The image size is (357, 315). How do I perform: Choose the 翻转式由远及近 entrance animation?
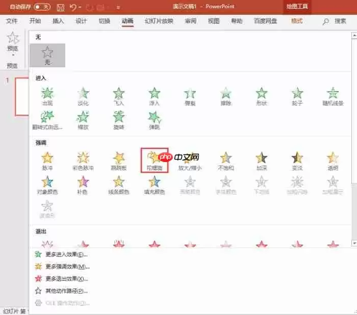tap(47, 120)
